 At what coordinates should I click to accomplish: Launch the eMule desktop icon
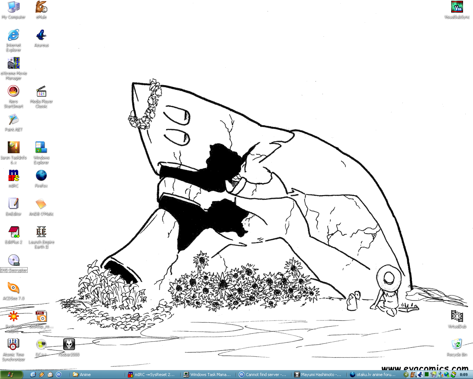41,10
